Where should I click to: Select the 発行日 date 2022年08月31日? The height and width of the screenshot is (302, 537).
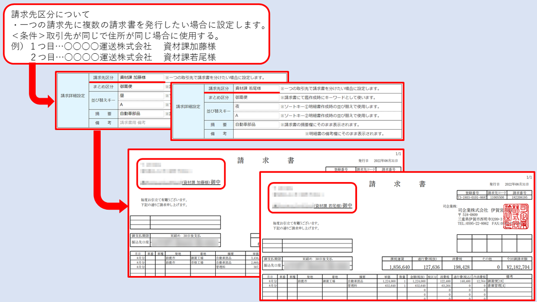[516, 184]
